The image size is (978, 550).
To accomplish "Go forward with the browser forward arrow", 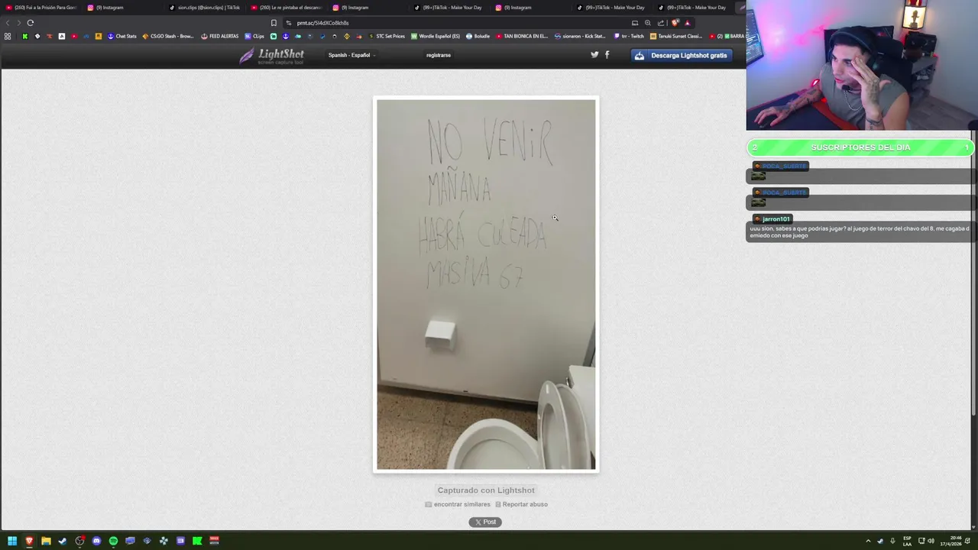I will [19, 23].
